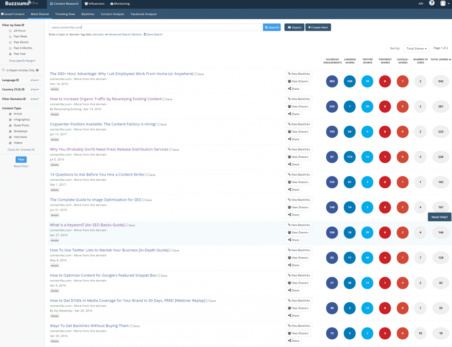452x347 pixels.
Task: Uncheck the Article content type
Action: tap(10, 114)
